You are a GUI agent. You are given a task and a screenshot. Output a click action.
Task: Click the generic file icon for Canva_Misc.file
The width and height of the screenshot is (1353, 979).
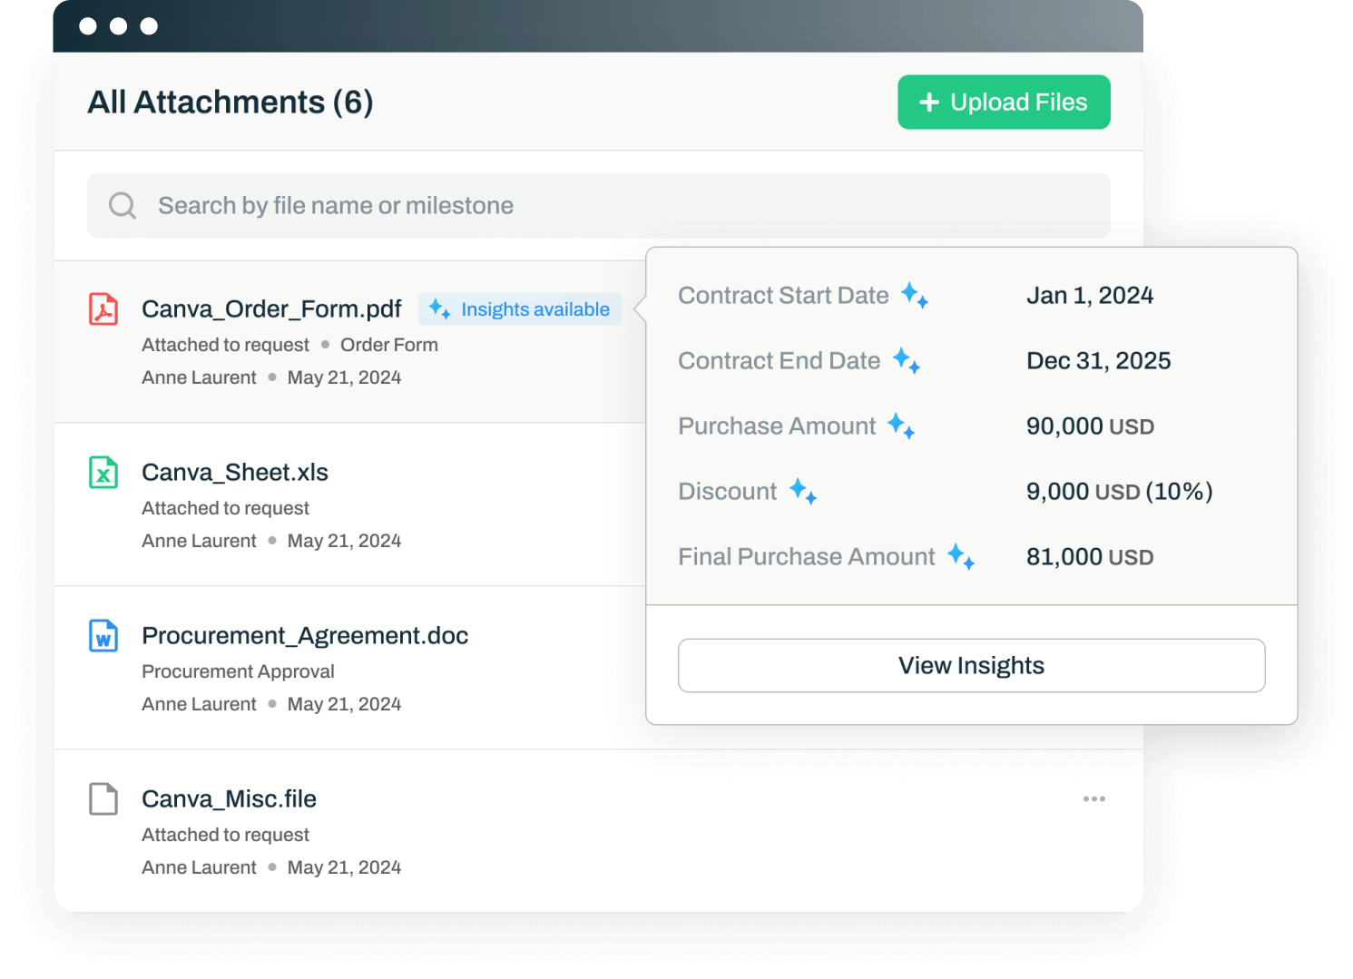click(x=103, y=799)
